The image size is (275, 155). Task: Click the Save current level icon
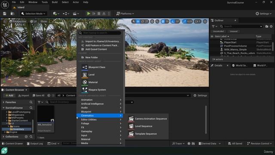[x=5, y=13]
